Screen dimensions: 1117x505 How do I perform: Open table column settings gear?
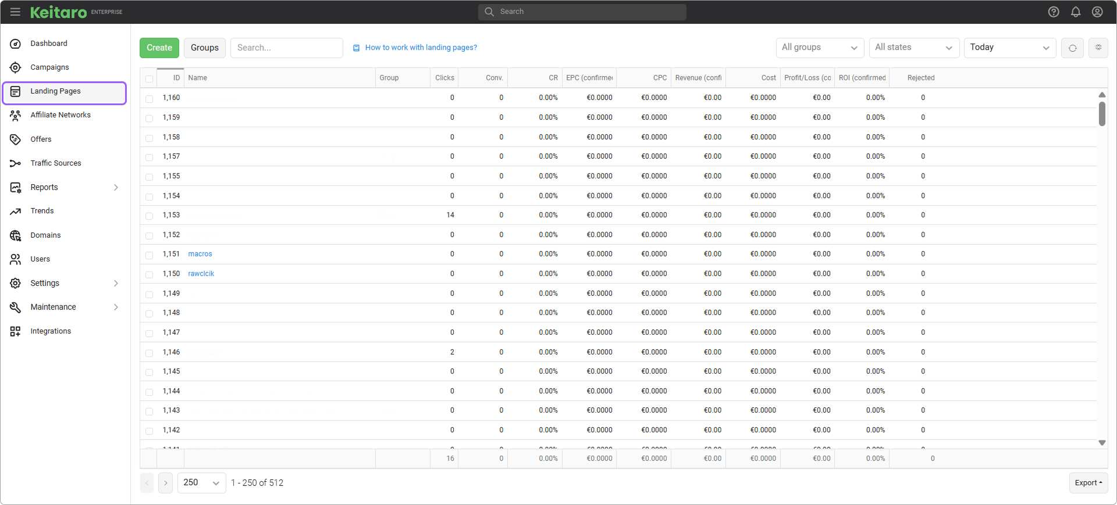pos(1098,48)
